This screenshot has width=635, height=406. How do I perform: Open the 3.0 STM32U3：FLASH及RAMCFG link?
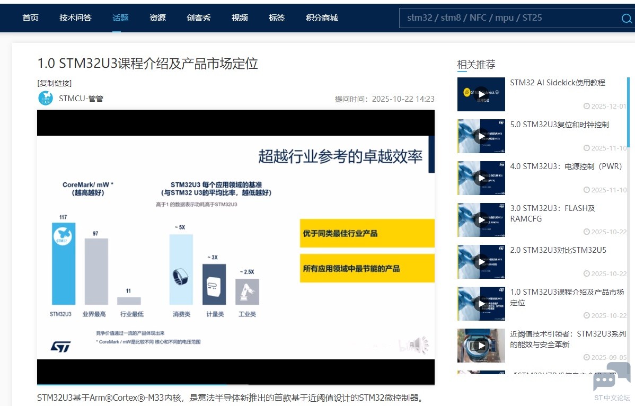pyautogui.click(x=552, y=213)
